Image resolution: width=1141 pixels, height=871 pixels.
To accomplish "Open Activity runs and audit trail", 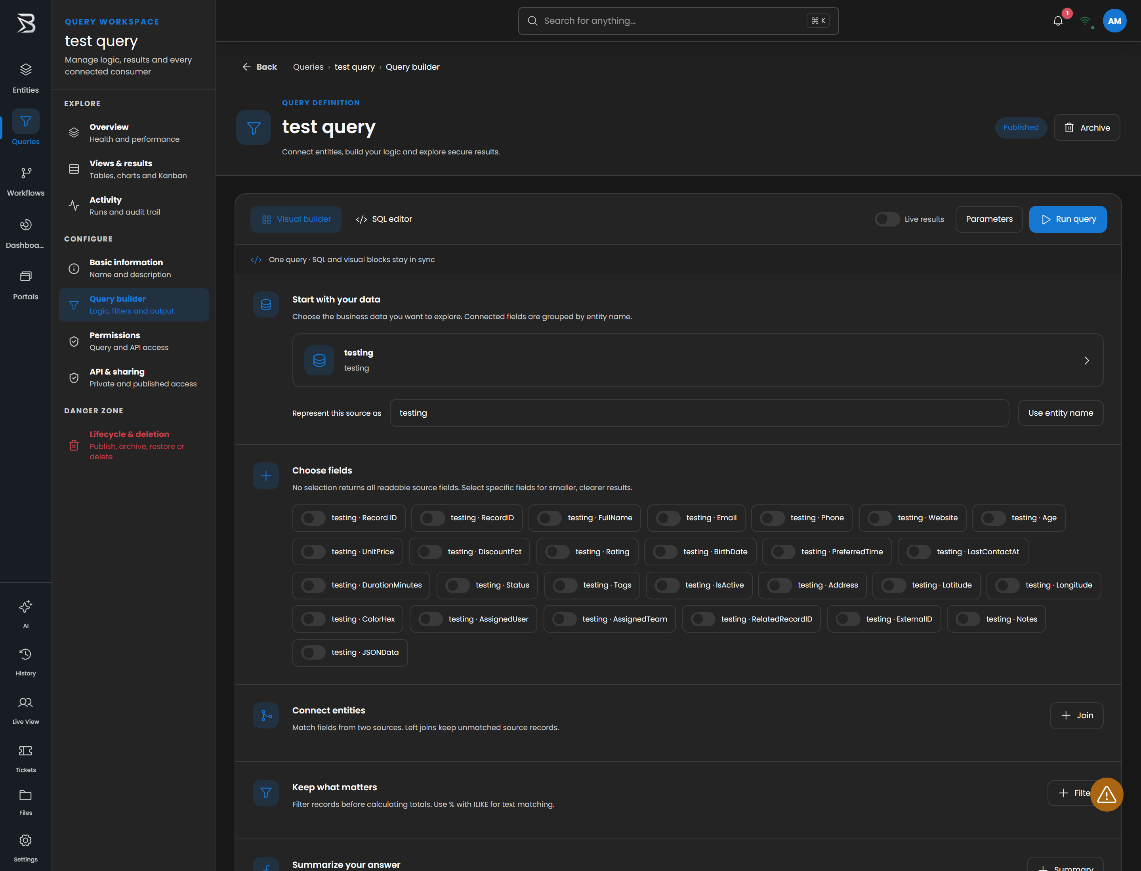I will coord(134,205).
